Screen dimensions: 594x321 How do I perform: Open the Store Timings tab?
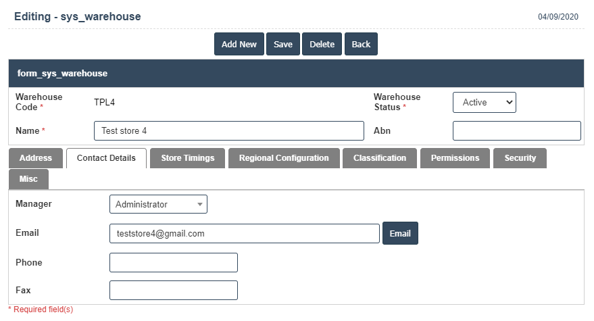pyautogui.click(x=187, y=158)
